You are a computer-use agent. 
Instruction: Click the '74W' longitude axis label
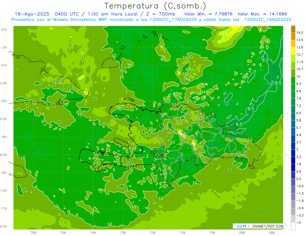(x=93, y=232)
